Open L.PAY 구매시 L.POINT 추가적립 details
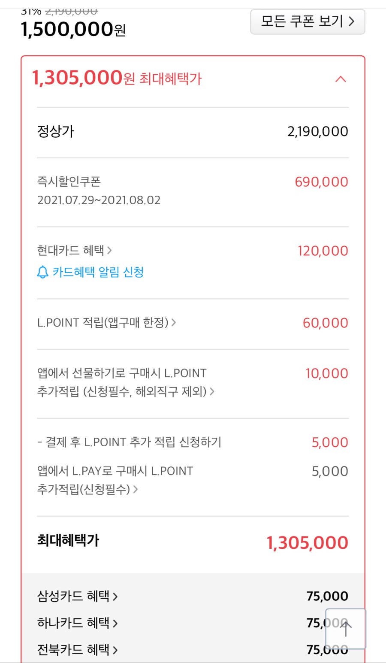The width and height of the screenshot is (386, 663). (115, 480)
